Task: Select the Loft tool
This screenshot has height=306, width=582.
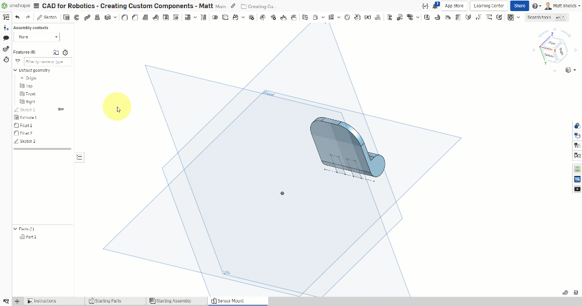Action: [97, 17]
